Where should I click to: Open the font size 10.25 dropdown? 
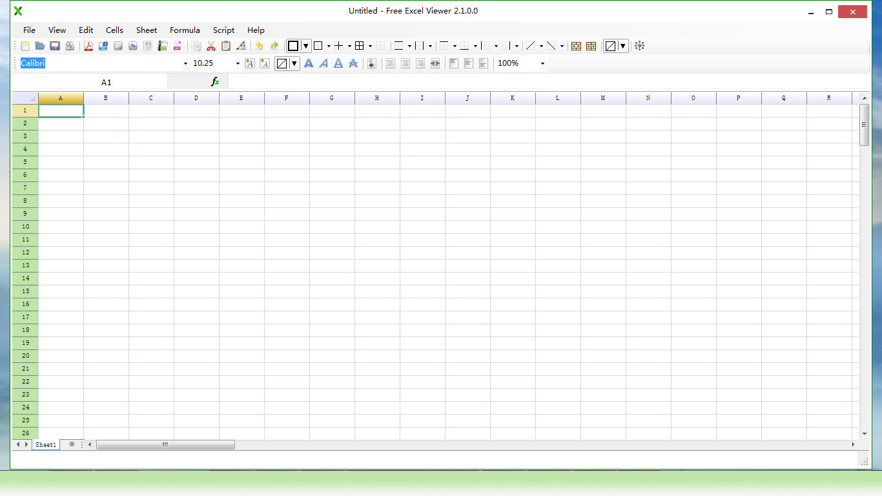[238, 63]
